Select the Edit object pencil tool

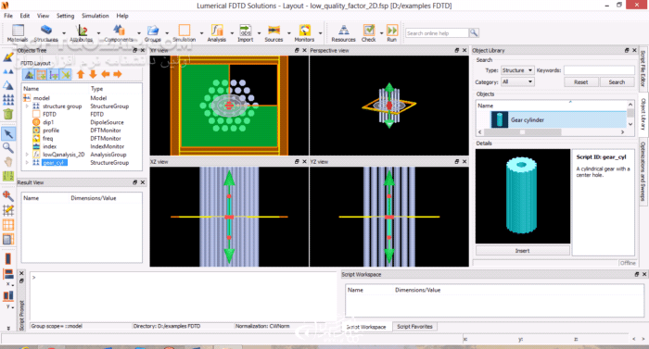tap(8, 57)
